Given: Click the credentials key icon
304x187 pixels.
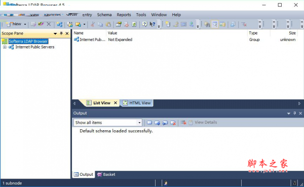Looking at the screenshot, I should coord(176,24).
